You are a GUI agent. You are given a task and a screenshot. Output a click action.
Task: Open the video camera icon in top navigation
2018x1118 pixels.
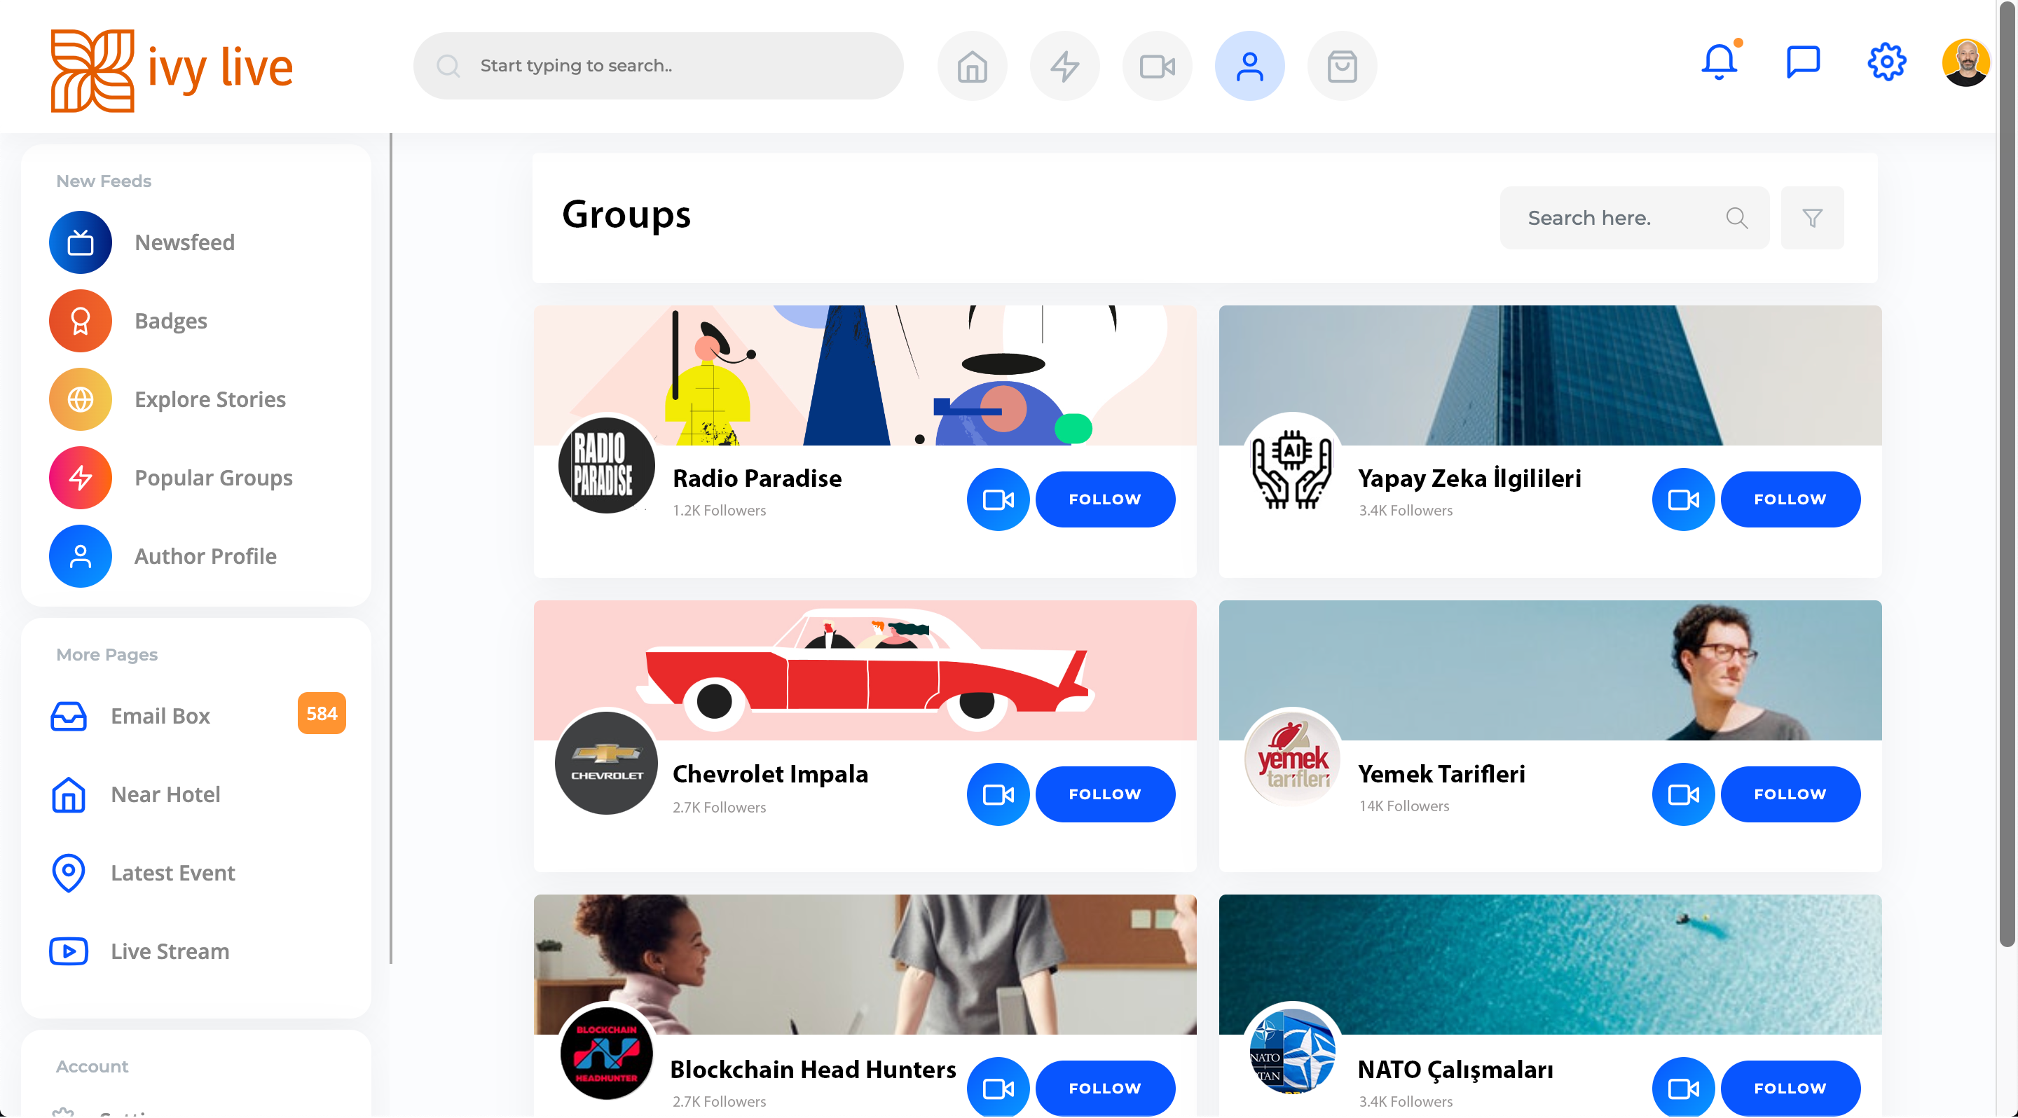(1157, 66)
